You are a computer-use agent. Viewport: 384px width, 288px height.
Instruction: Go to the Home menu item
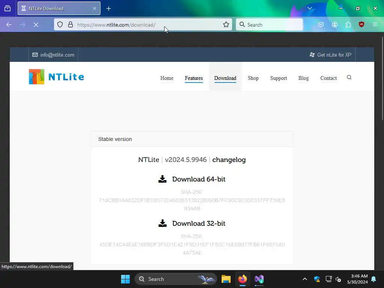coord(167,78)
